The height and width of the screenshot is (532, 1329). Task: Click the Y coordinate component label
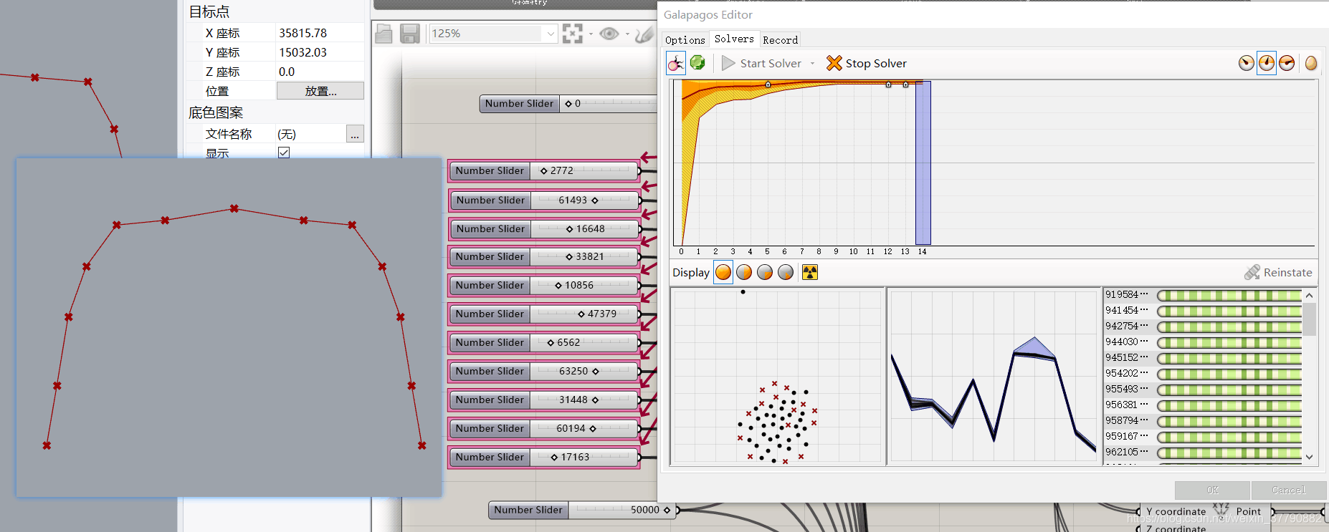1176,511
